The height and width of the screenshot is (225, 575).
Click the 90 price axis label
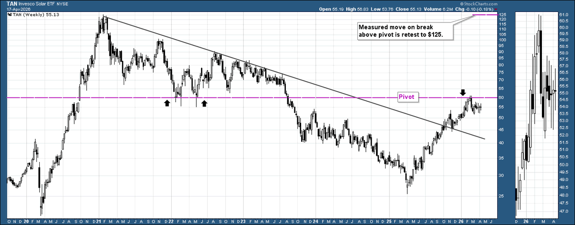502,52
